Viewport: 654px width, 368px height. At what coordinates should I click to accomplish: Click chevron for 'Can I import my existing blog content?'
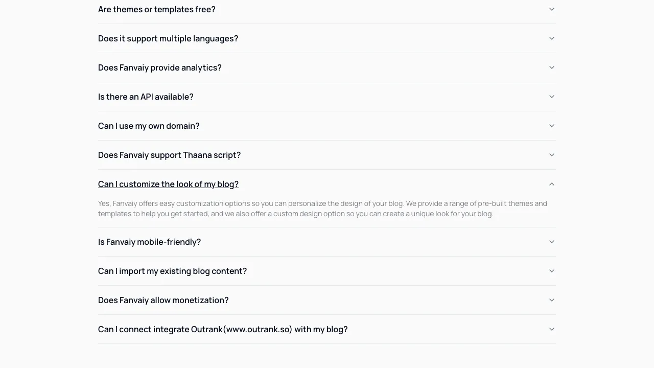click(x=551, y=271)
